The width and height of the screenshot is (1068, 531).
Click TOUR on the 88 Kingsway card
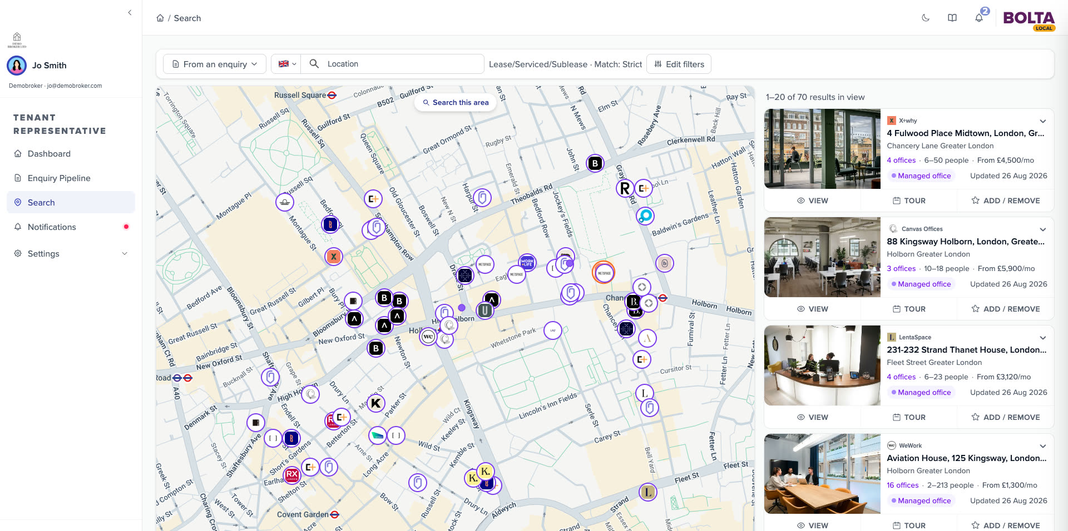[x=909, y=309]
